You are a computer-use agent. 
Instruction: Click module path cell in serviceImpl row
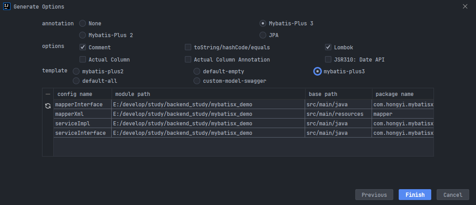pos(208,123)
